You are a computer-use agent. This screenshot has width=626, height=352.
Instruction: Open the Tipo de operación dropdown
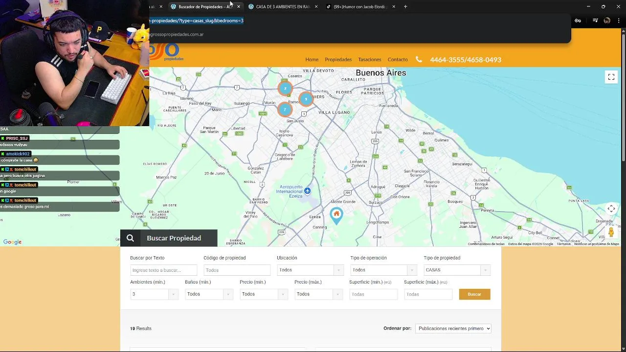pyautogui.click(x=383, y=270)
